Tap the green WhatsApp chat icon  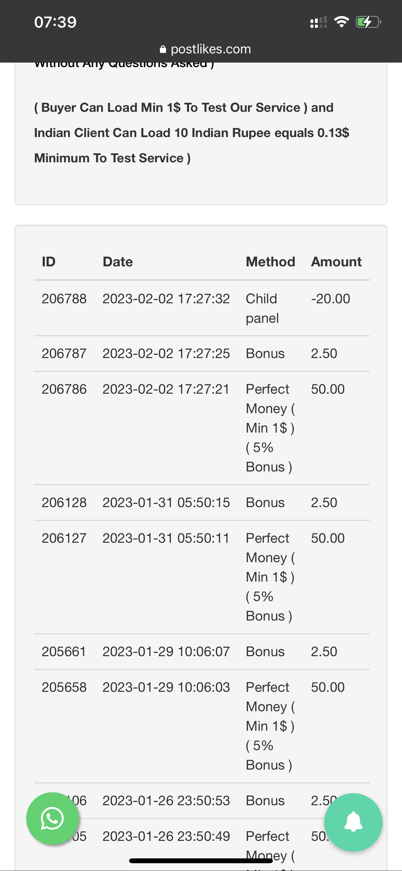coord(52,818)
